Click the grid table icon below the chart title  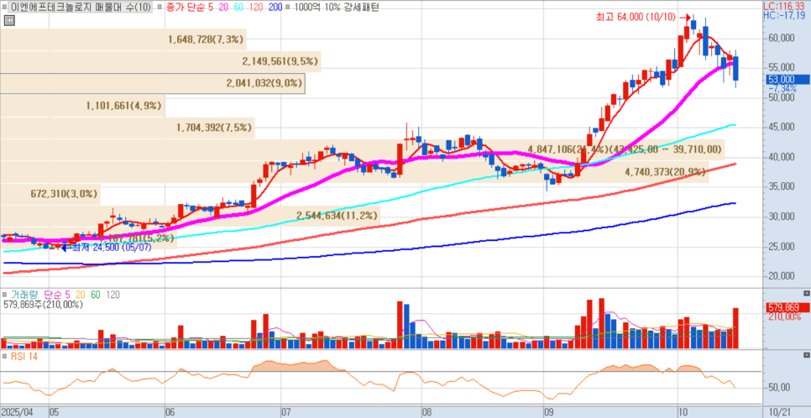[8, 21]
